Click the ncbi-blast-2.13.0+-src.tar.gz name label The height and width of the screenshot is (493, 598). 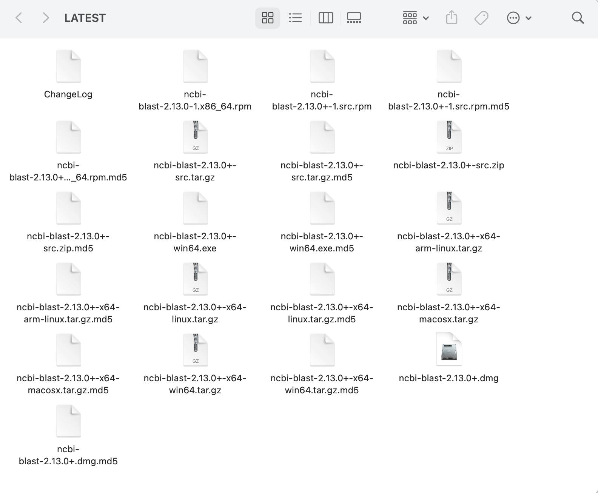click(x=195, y=171)
